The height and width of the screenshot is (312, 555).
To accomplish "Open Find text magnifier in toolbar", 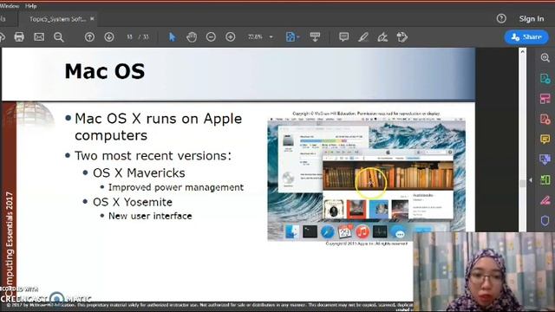I will pyautogui.click(x=59, y=36).
